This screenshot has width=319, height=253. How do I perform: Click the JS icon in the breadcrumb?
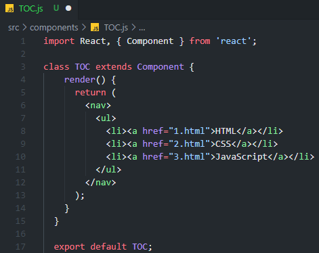[x=95, y=27]
